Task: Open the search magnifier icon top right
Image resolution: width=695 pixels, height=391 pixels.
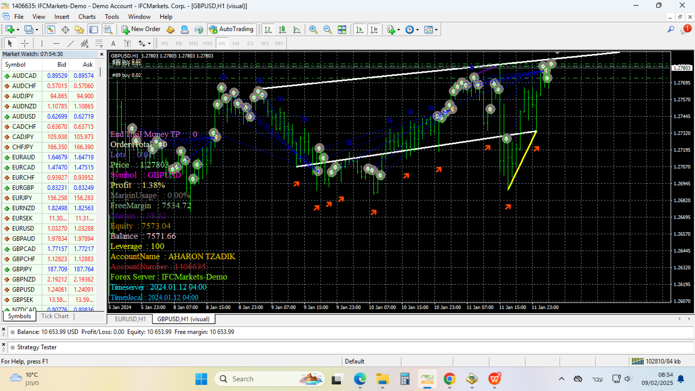Action: pos(671,30)
